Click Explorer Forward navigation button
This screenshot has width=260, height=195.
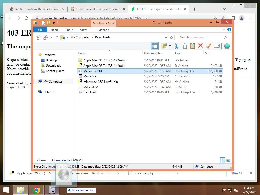(x=45, y=37)
